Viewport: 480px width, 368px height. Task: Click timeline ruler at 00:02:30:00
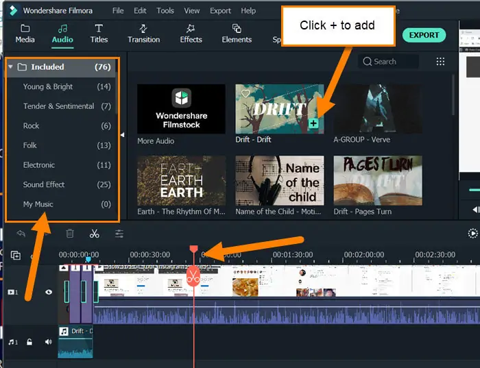click(435, 254)
